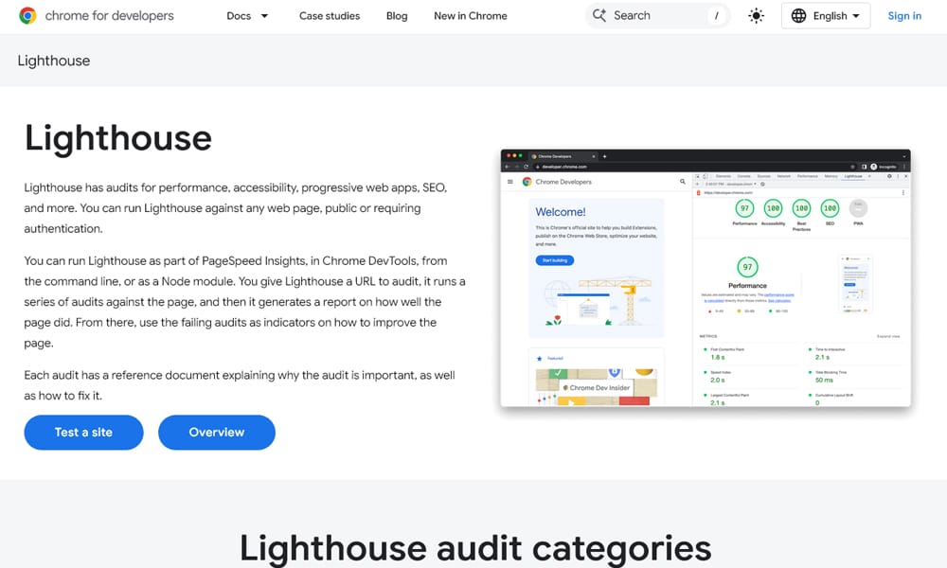Click the search magnifier icon in header
Viewport: 947px width, 568px height.
tap(599, 16)
